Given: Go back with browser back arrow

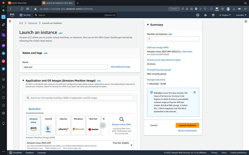Looking at the screenshot, I should point(11,9).
